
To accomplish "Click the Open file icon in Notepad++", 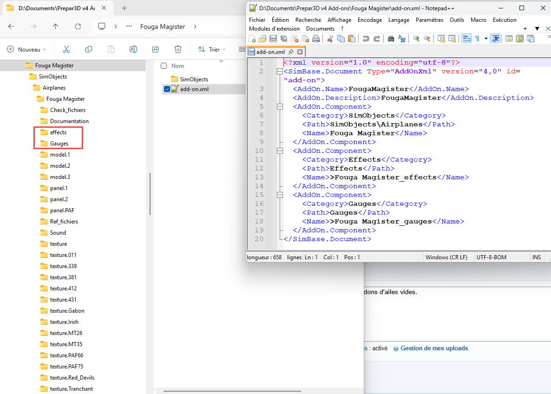I will point(262,39).
